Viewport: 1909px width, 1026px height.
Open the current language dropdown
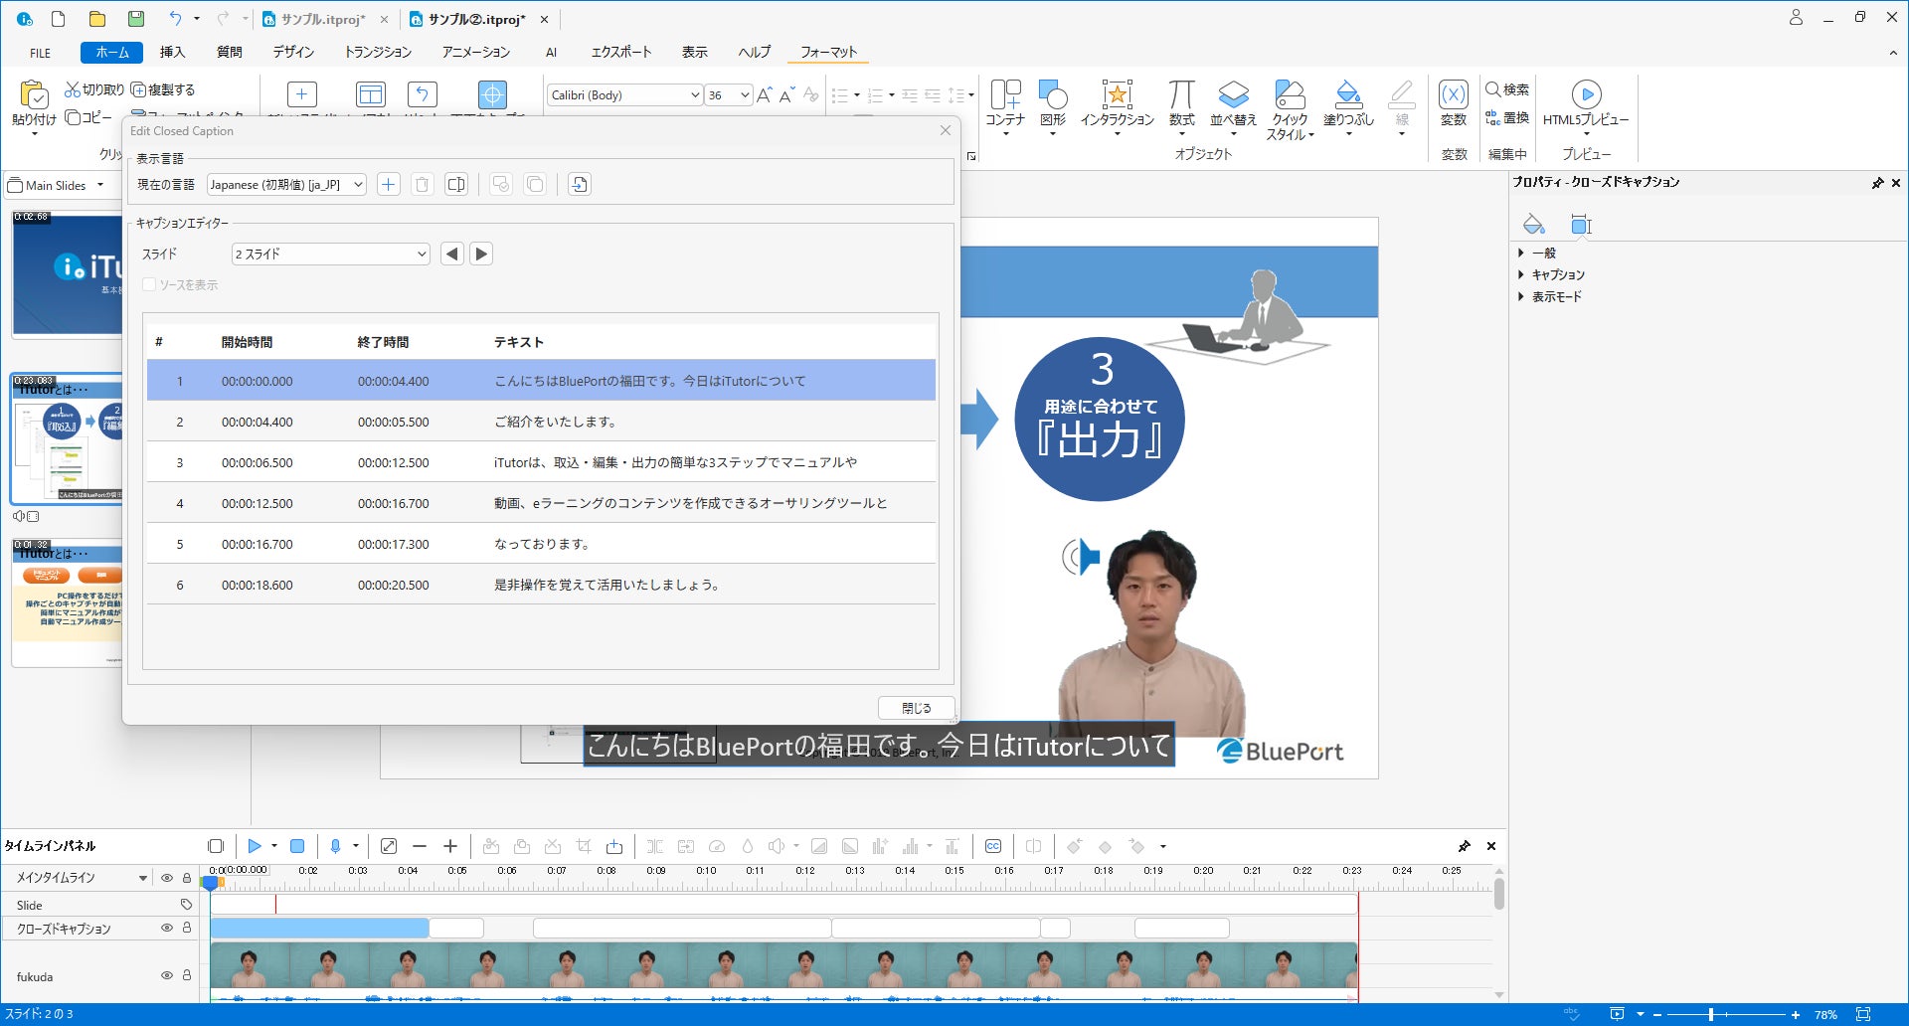(286, 184)
